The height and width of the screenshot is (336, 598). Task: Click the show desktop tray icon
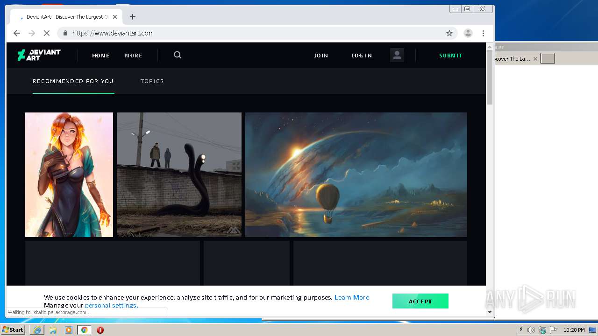tap(592, 330)
